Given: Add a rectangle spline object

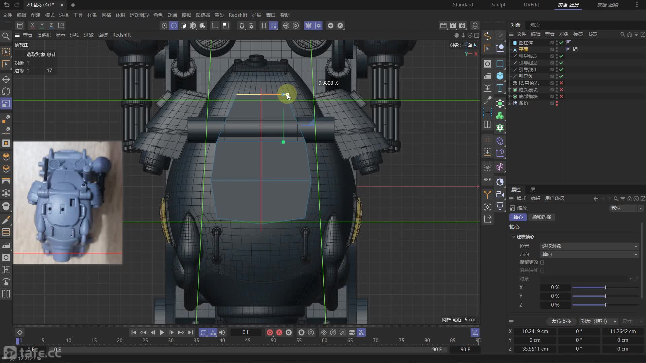Looking at the screenshot, I should 500,64.
